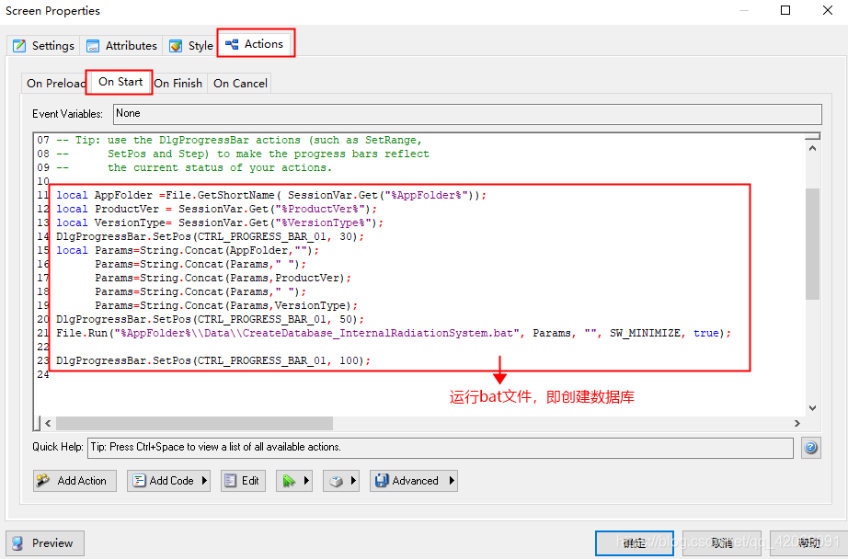Select the Actions tab
Viewport: 848px width, 559px height.
(255, 44)
